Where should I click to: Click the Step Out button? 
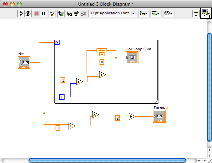tap(84, 14)
